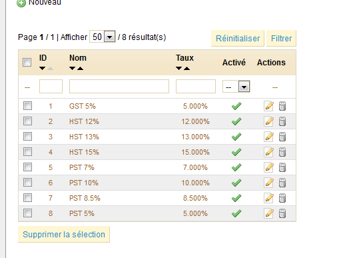Select the HST 12% row checkbox
The height and width of the screenshot is (258, 345).
[x=27, y=121]
